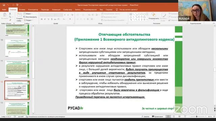This screenshot has height=121, width=216.
Task: Switch to the Переходы tab
Action: pos(45,10)
